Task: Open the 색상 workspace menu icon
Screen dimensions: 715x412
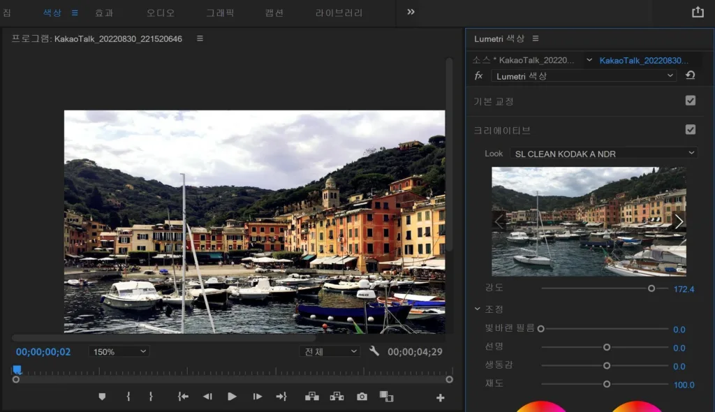Action: tap(75, 13)
